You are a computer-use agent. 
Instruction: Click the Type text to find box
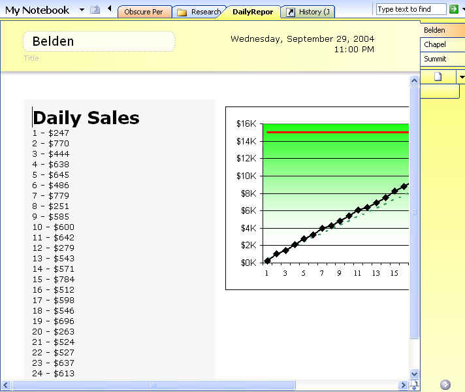tap(411, 9)
